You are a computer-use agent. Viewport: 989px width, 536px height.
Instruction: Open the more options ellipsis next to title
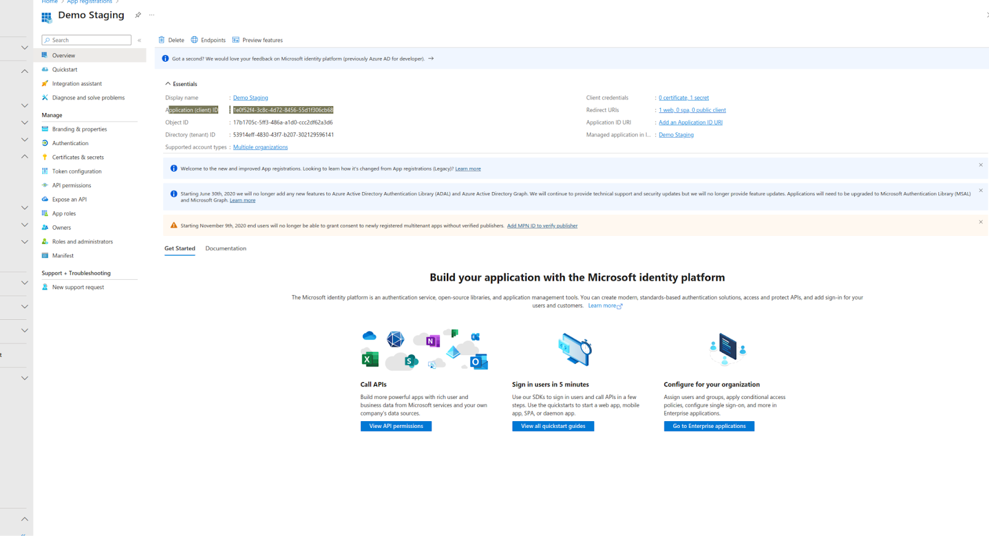pyautogui.click(x=151, y=15)
